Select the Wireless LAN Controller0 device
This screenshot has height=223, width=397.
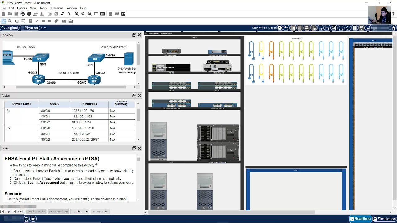[x=217, y=52]
